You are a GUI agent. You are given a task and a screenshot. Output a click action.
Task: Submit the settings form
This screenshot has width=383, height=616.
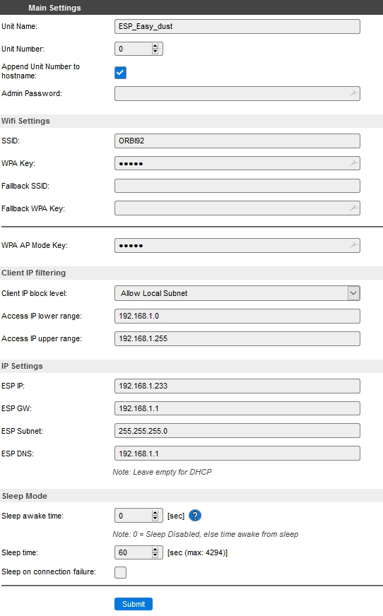134,604
